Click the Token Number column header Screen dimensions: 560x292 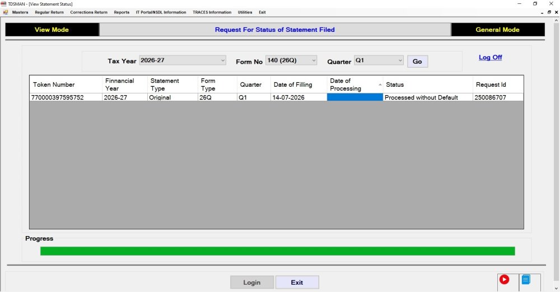click(66, 84)
